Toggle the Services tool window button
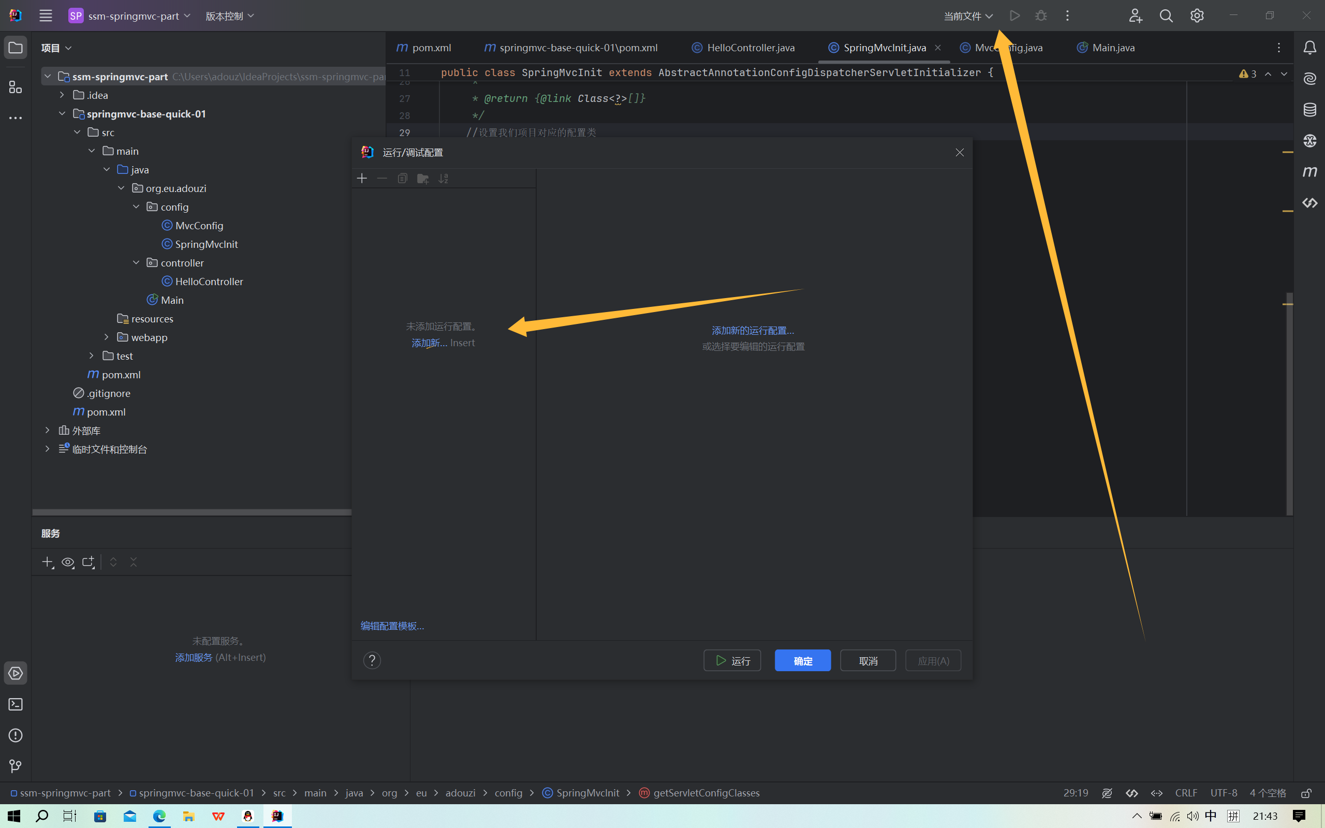 pyautogui.click(x=16, y=673)
